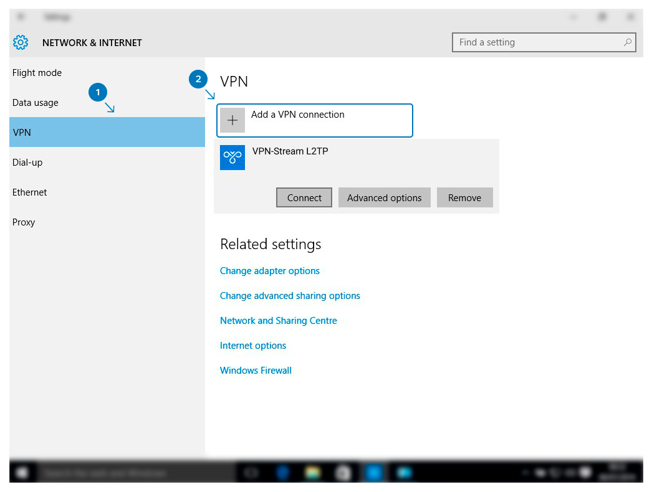The width and height of the screenshot is (652, 492).
Task: Click Add a VPN connection
Action: (315, 120)
